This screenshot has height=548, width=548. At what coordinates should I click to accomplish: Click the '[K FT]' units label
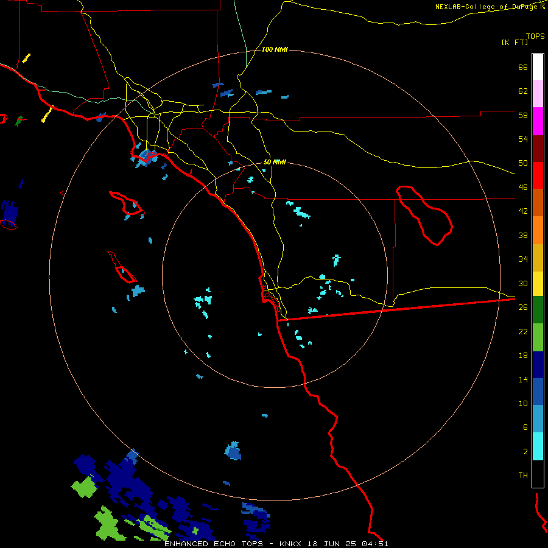pyautogui.click(x=515, y=42)
